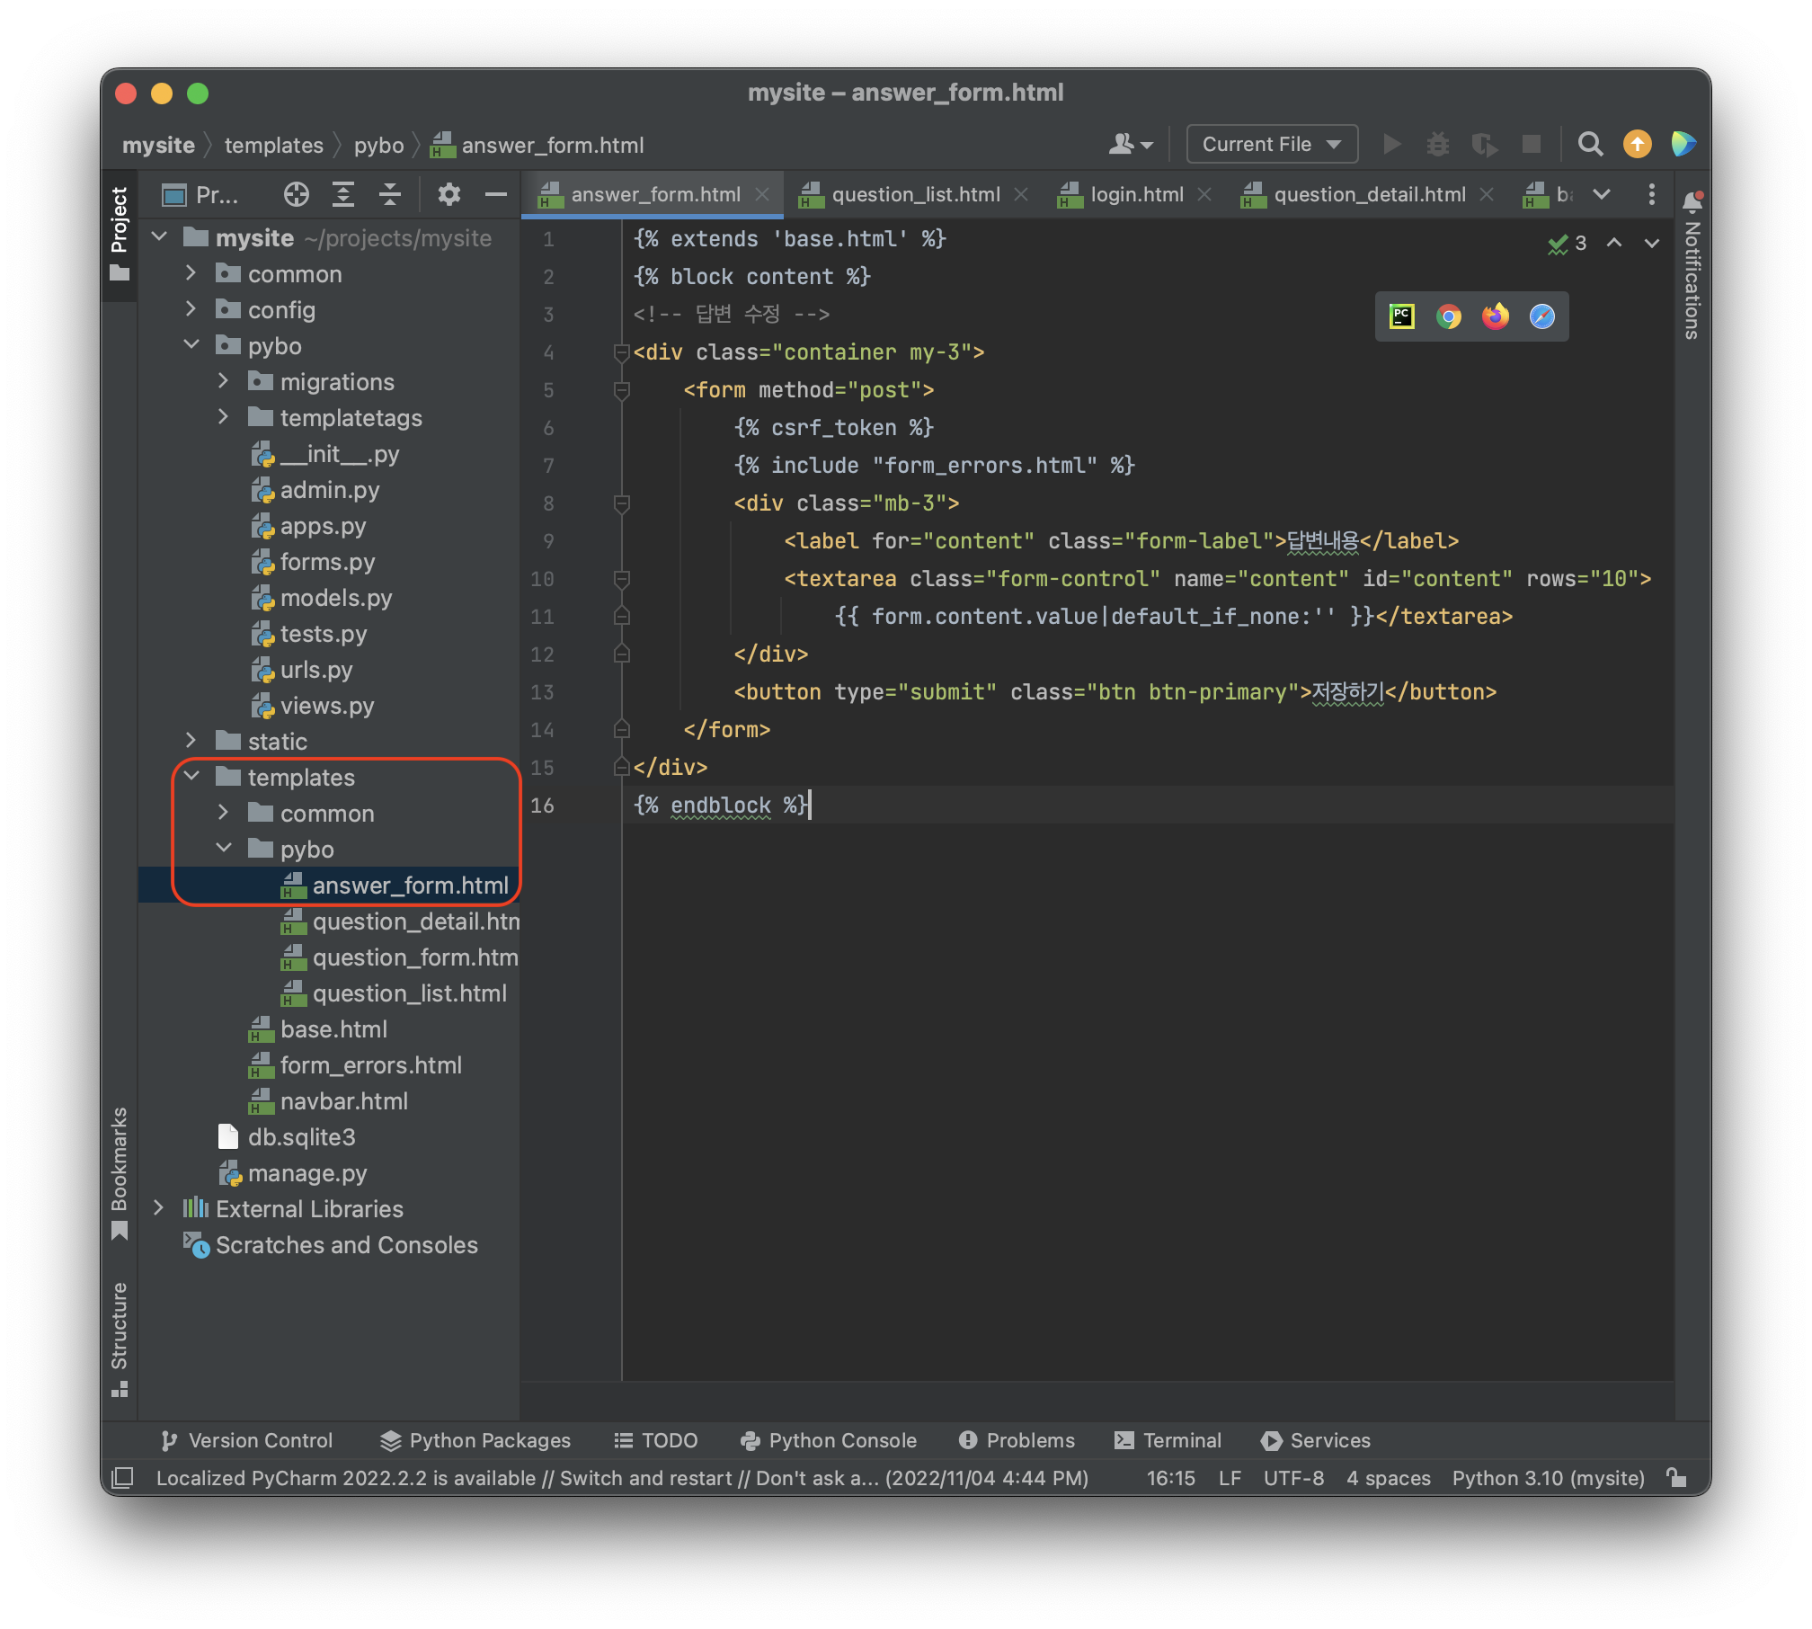Open preview in Safari browser icon
Viewport: 1812px width, 1629px height.
coord(1541,316)
